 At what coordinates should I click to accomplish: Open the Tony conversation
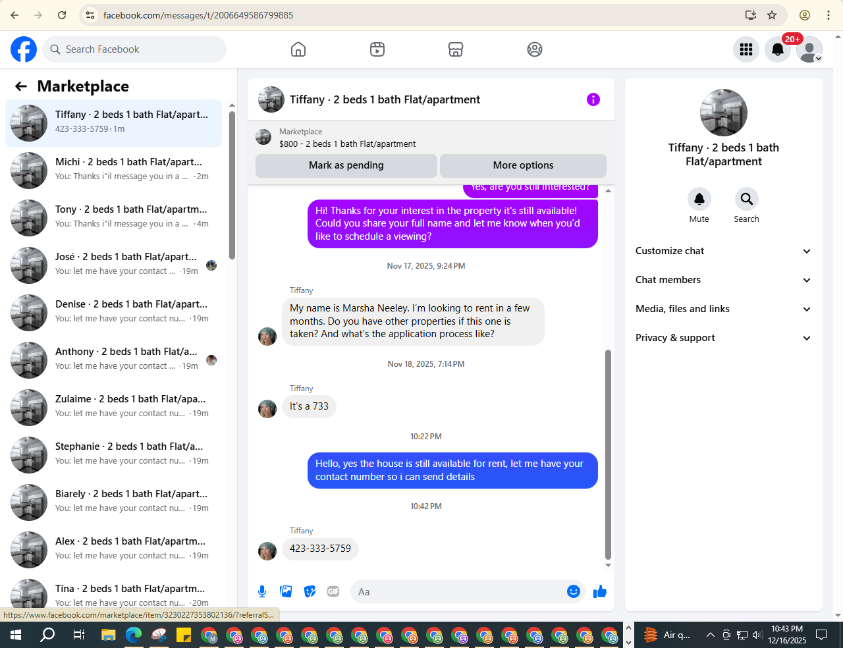tap(113, 218)
